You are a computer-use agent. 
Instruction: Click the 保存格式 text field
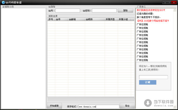(99, 107)
